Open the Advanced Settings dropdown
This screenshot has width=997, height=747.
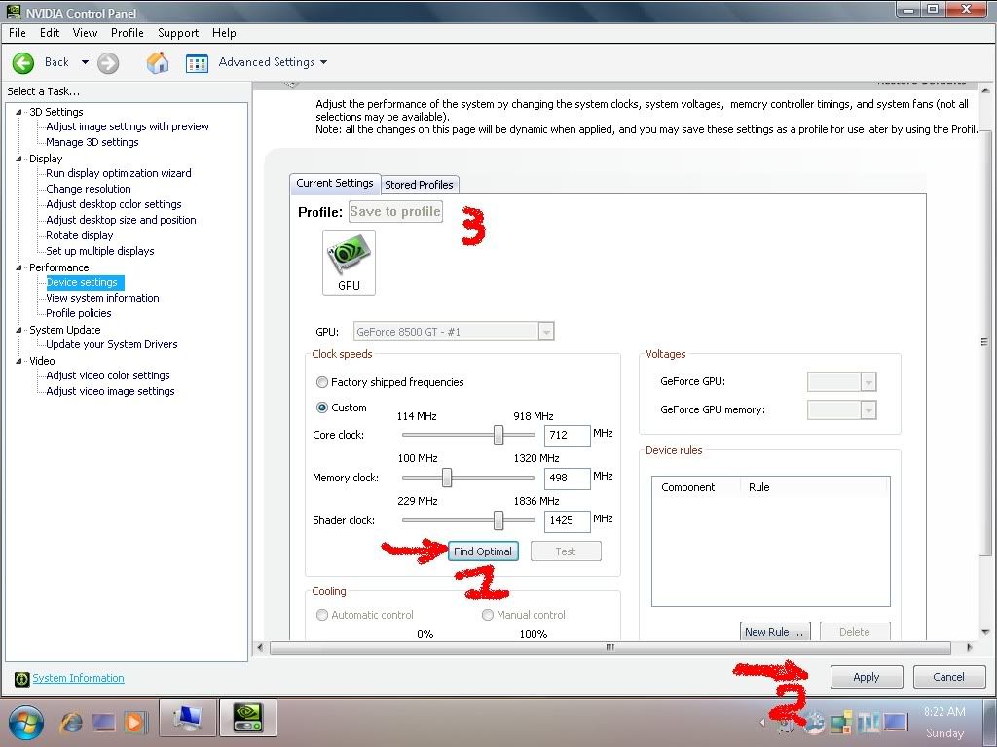coord(323,62)
